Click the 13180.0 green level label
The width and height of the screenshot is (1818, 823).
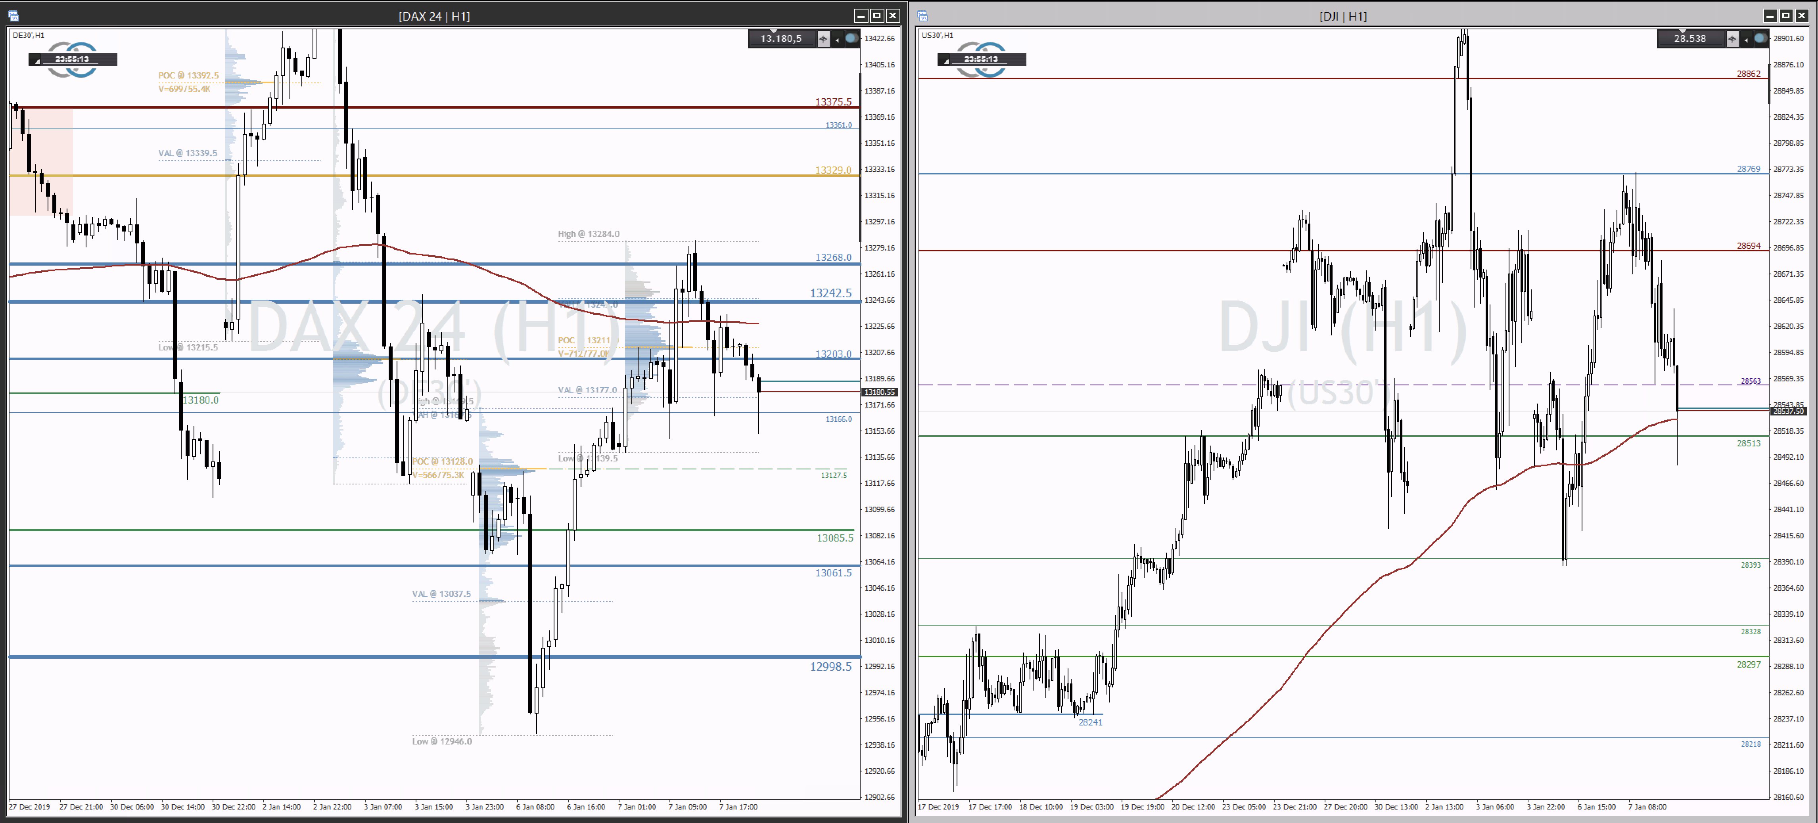pyautogui.click(x=200, y=400)
